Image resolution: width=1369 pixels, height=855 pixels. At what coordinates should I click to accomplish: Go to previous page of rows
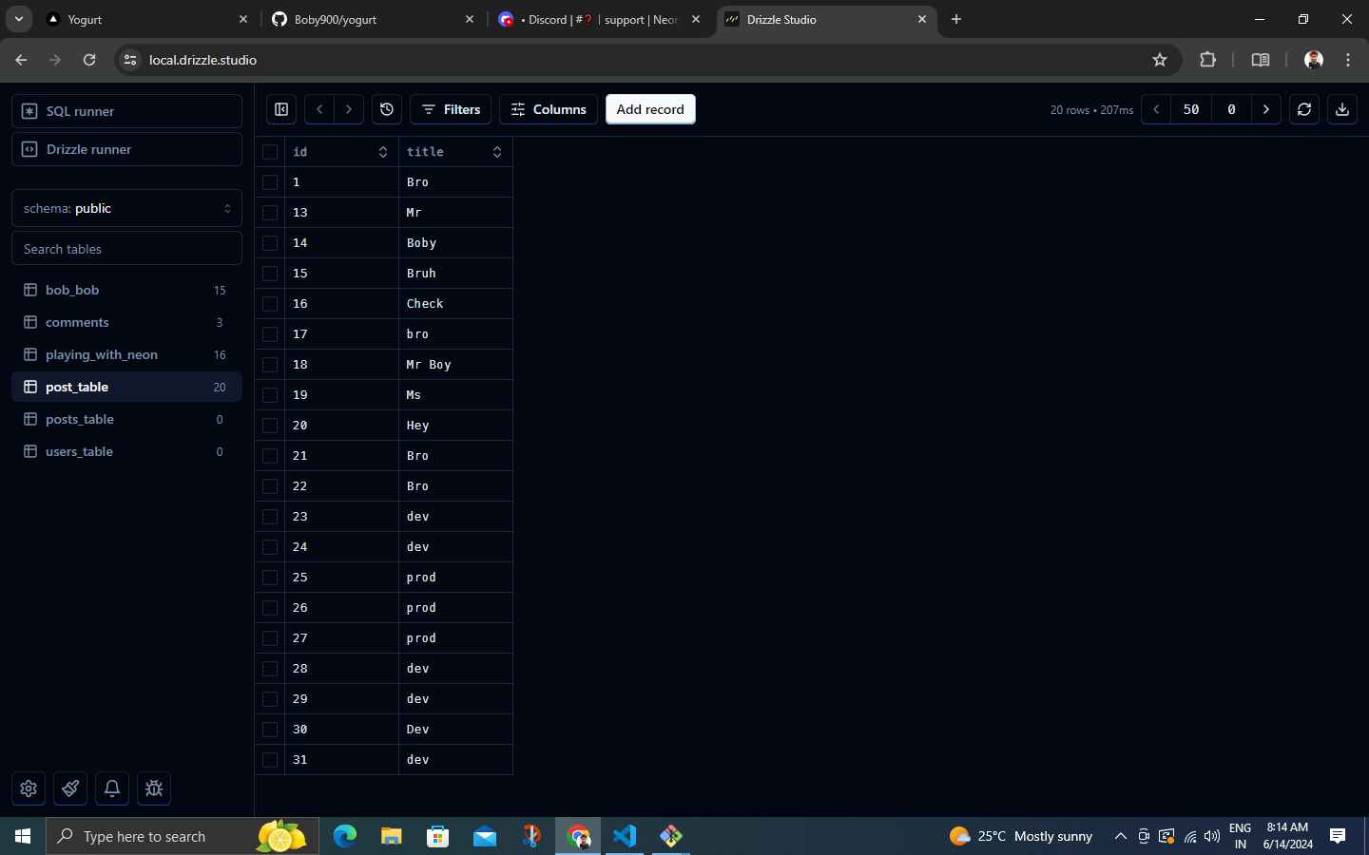(x=1156, y=109)
